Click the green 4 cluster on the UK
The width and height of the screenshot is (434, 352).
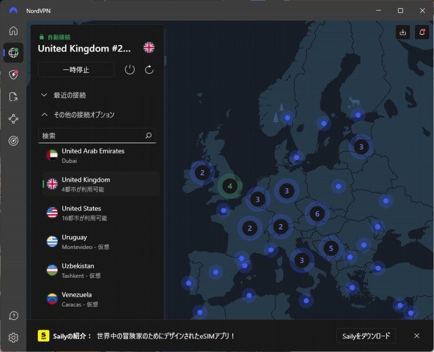(x=229, y=186)
